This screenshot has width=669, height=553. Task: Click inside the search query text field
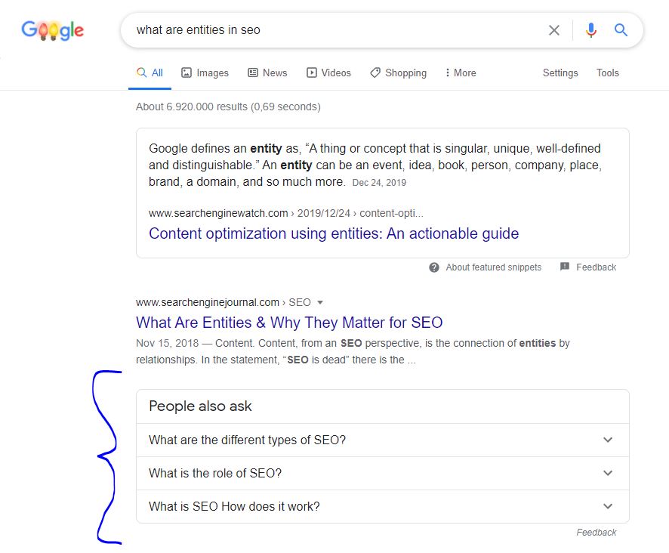tap(337, 30)
